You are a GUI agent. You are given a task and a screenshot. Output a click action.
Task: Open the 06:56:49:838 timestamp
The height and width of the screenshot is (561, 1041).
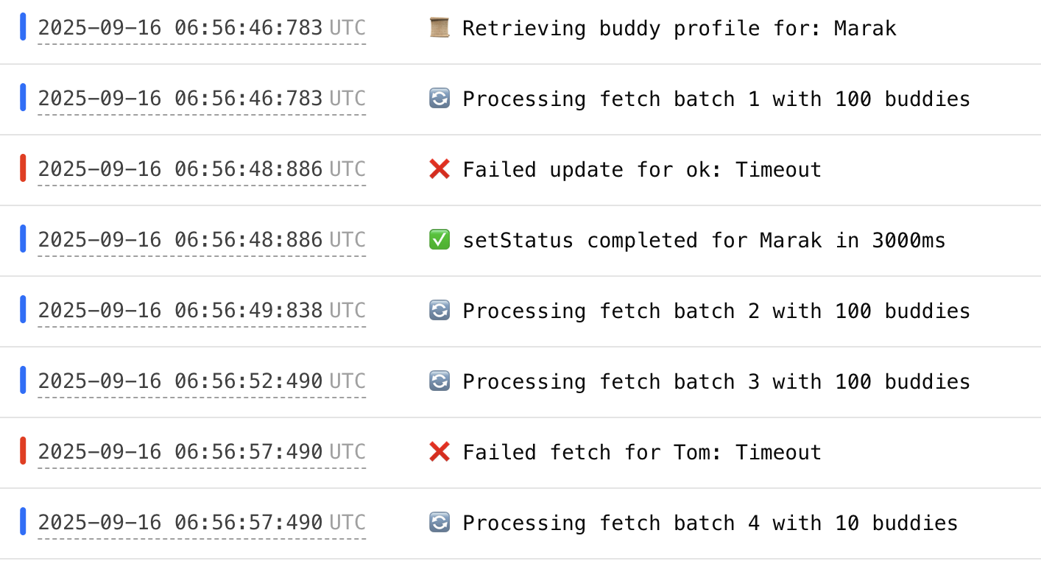point(202,311)
